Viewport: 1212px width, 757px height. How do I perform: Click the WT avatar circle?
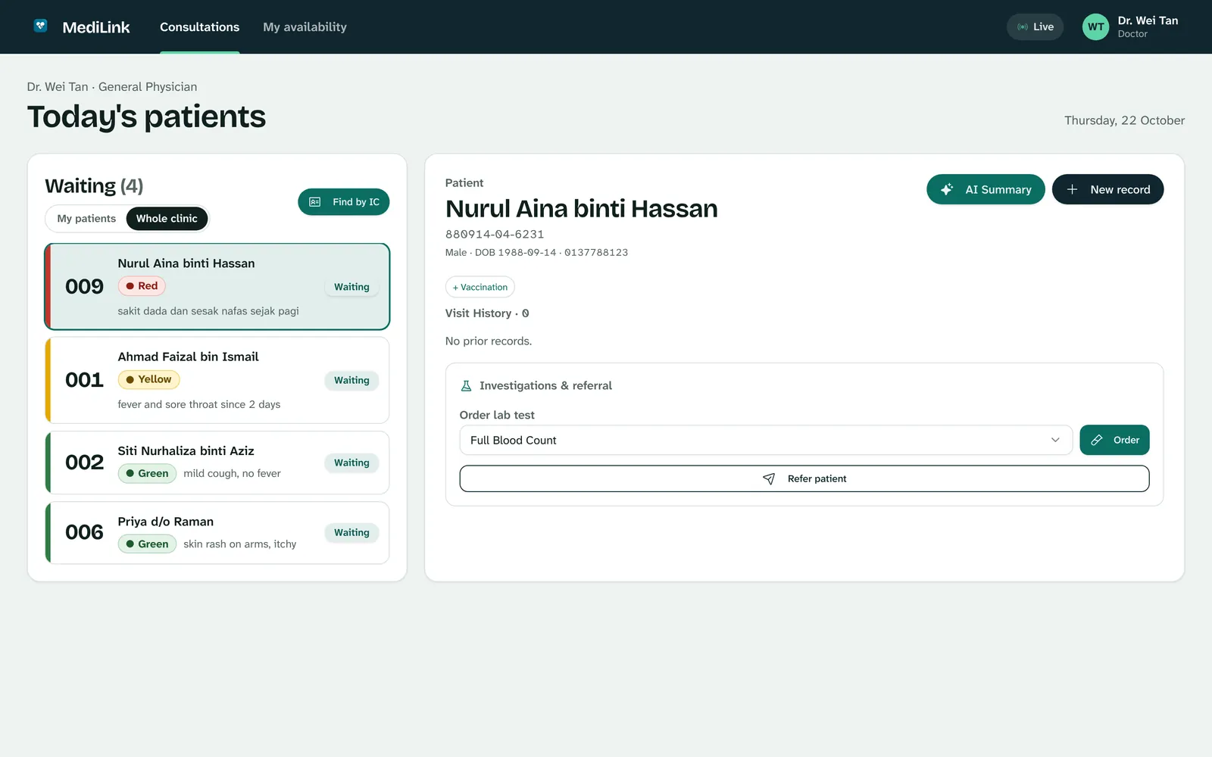click(1095, 26)
